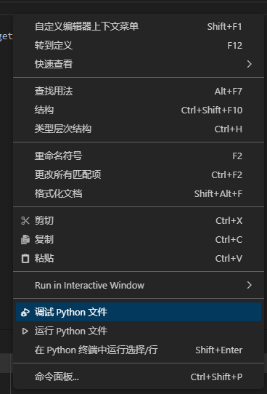Select 在 Python 终端中运行选择/行

139,350
